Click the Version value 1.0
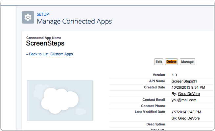This screenshot has width=215, height=131. (x=174, y=75)
